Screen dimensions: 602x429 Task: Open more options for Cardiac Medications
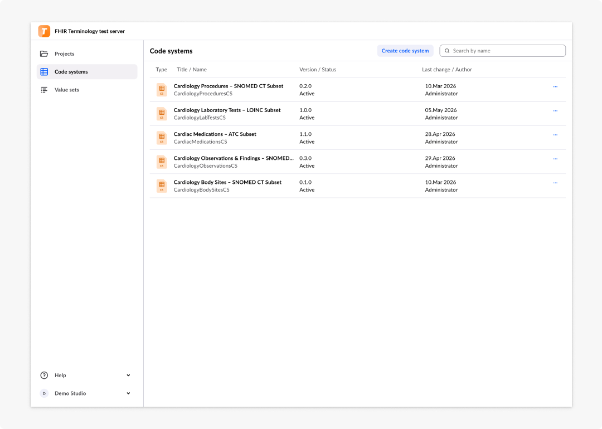tap(555, 135)
